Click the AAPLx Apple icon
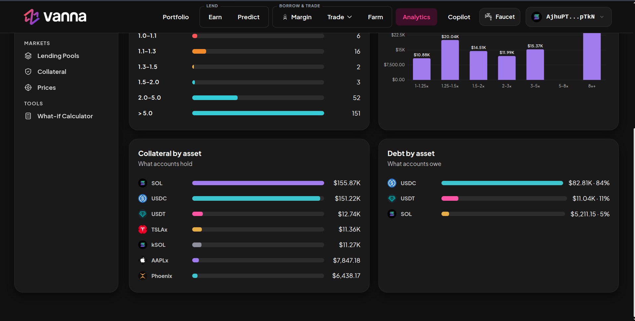The image size is (635, 321). click(x=143, y=260)
